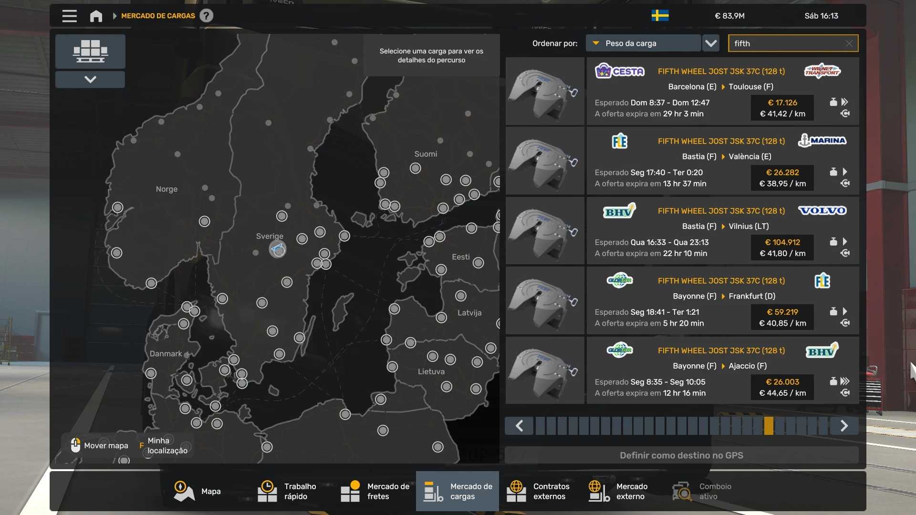The height and width of the screenshot is (515, 916).
Task: Jump to the last page marker
Action: [823, 426]
